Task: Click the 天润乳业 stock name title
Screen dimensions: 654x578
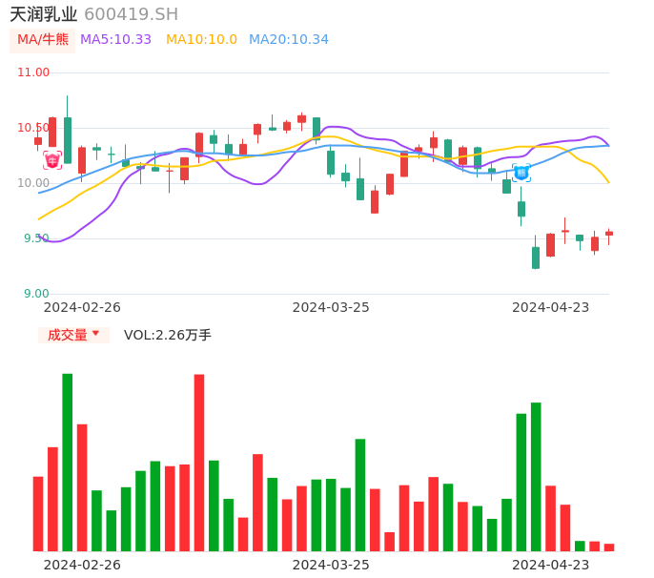Action: click(x=44, y=14)
